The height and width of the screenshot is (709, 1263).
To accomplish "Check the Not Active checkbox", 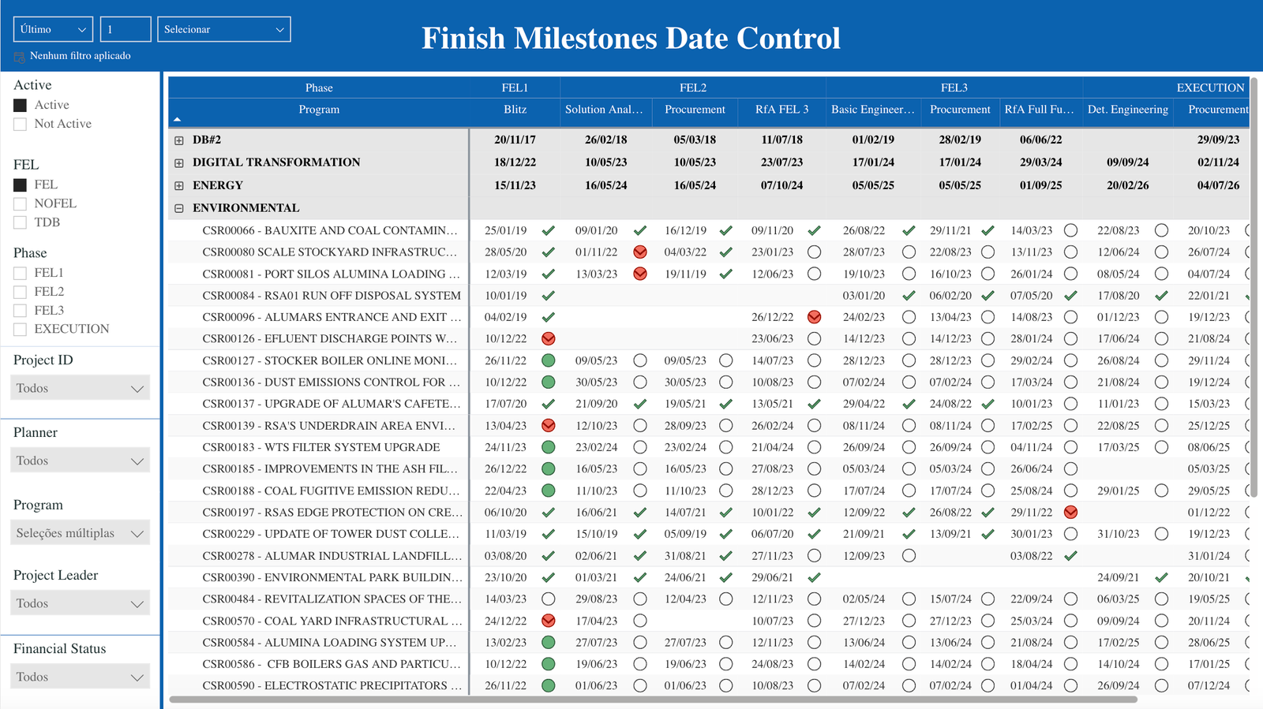I will pos(21,124).
